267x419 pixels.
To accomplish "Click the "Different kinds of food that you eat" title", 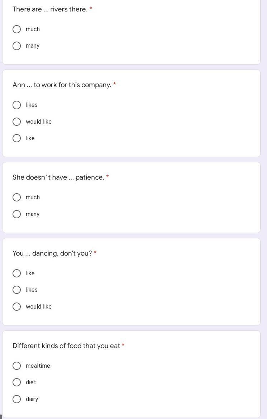I will point(66,346).
